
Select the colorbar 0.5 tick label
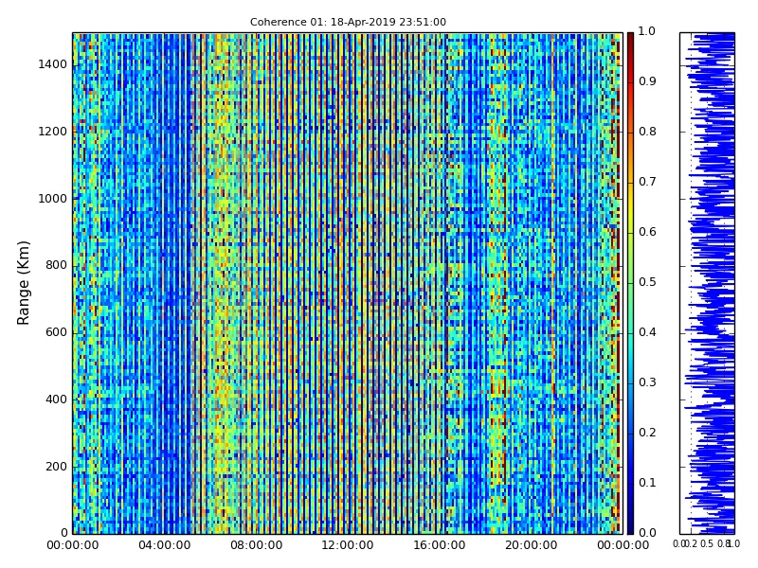click(647, 282)
